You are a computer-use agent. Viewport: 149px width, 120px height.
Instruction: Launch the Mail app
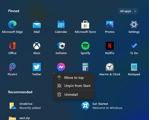37,27
